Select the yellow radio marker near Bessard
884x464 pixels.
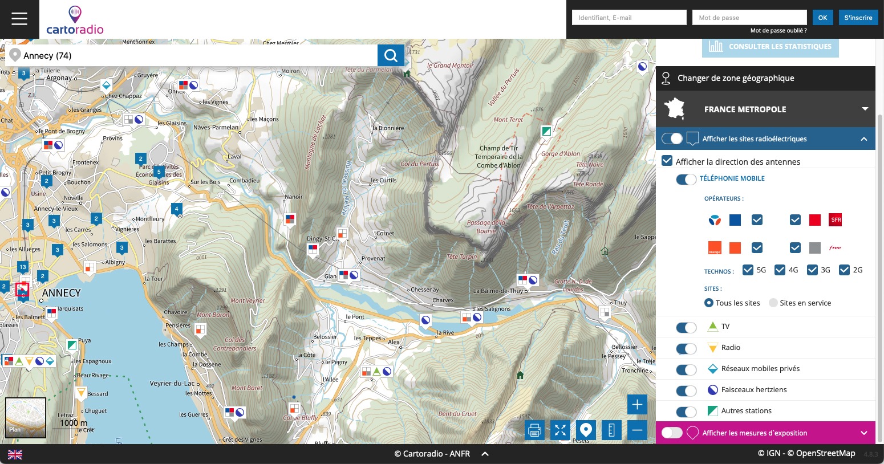click(x=81, y=392)
